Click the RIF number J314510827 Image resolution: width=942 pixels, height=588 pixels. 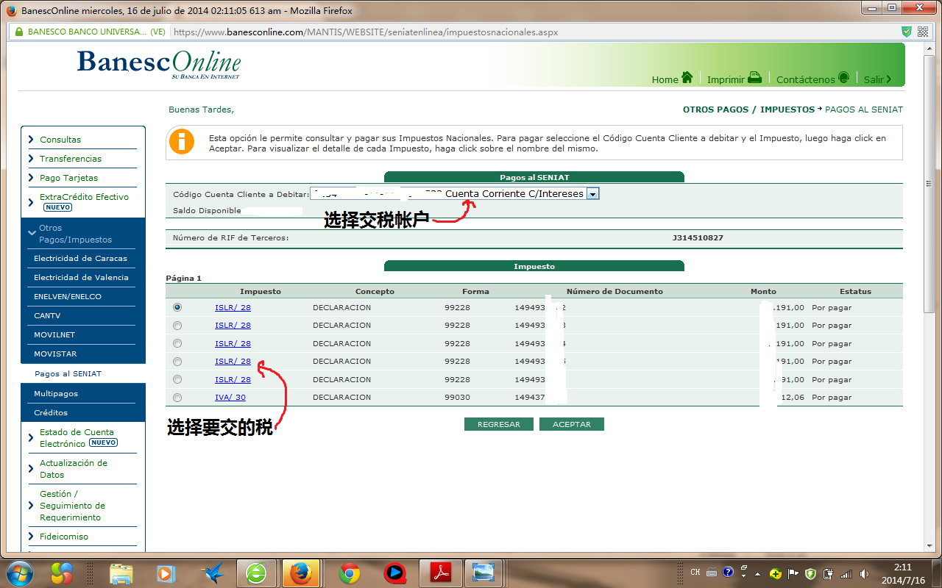coord(698,238)
